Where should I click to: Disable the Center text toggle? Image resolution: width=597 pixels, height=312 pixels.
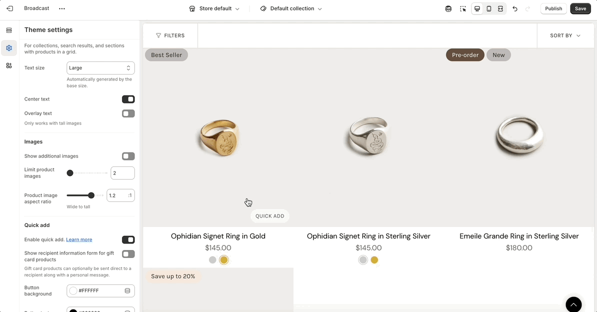tap(128, 99)
